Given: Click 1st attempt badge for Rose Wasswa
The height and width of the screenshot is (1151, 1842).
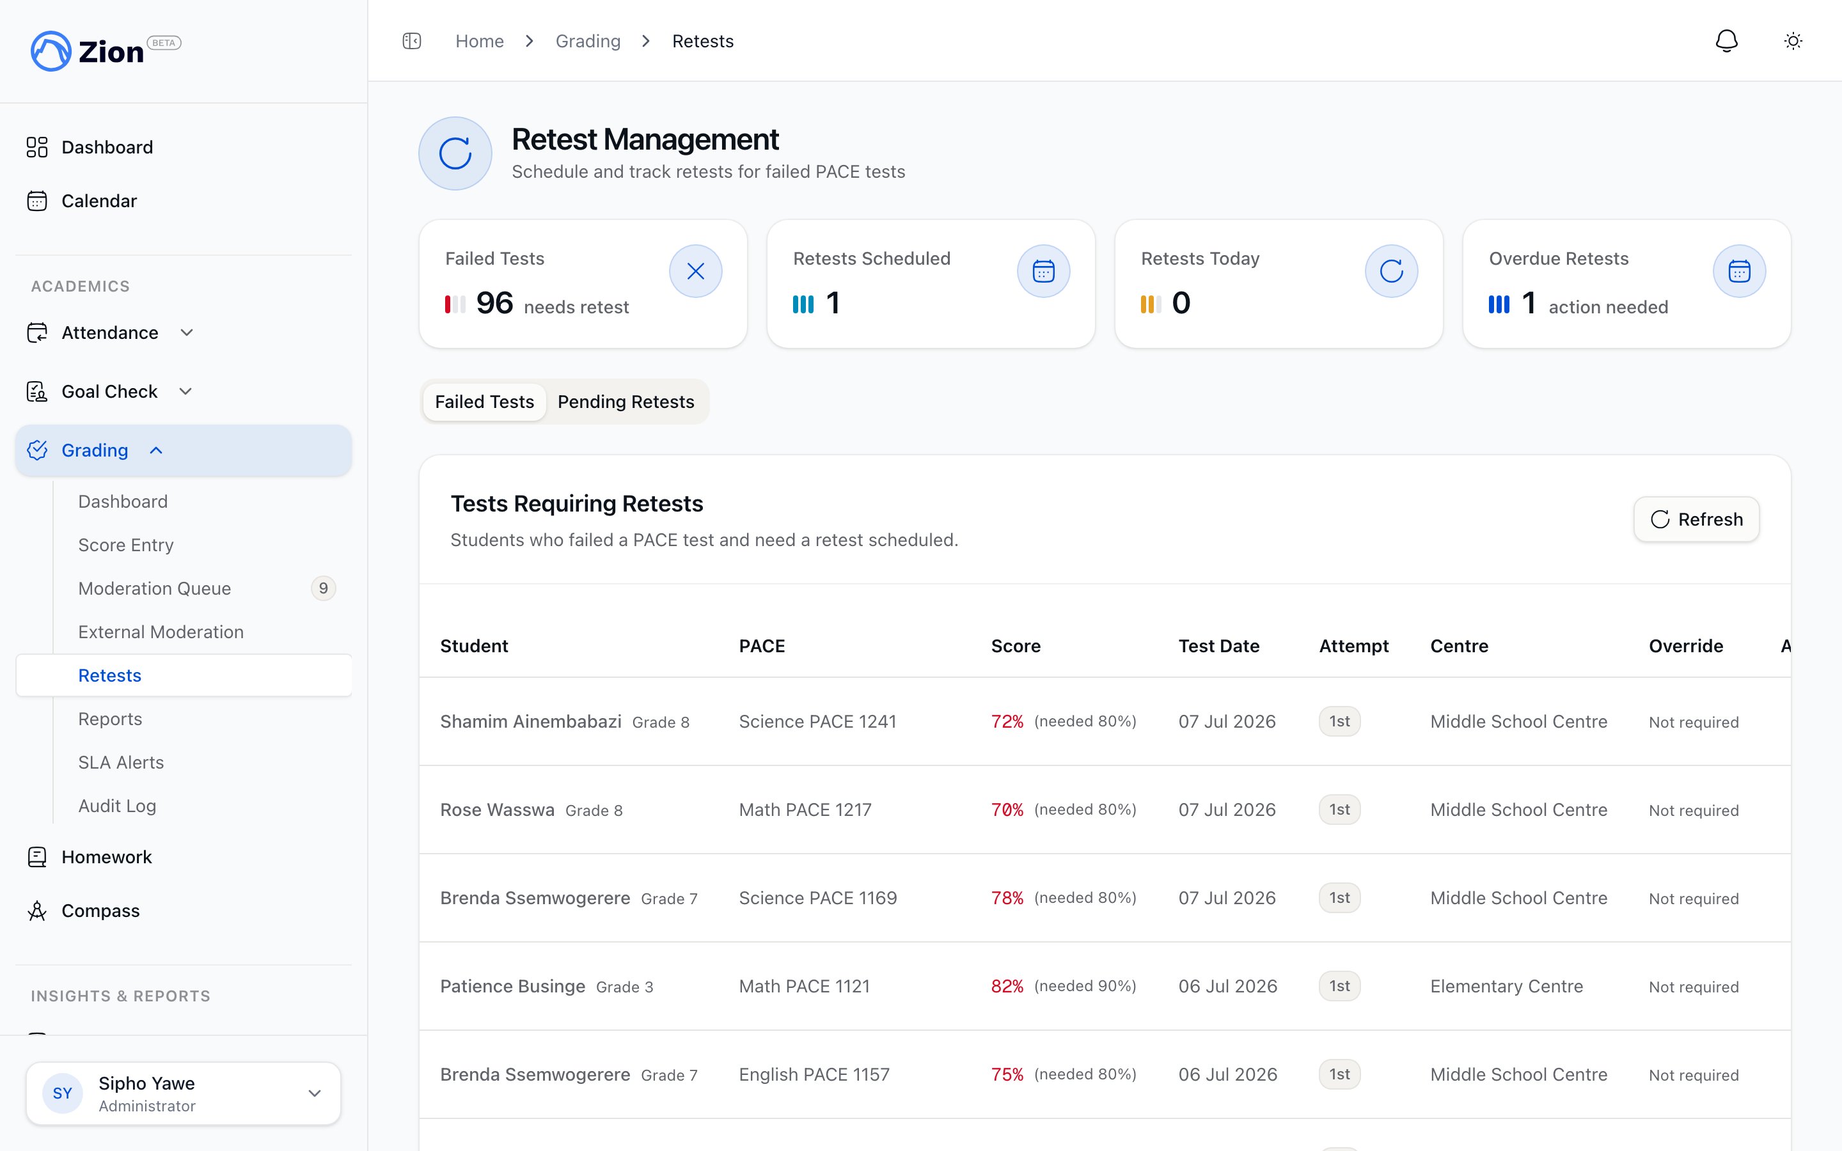Looking at the screenshot, I should (x=1339, y=809).
